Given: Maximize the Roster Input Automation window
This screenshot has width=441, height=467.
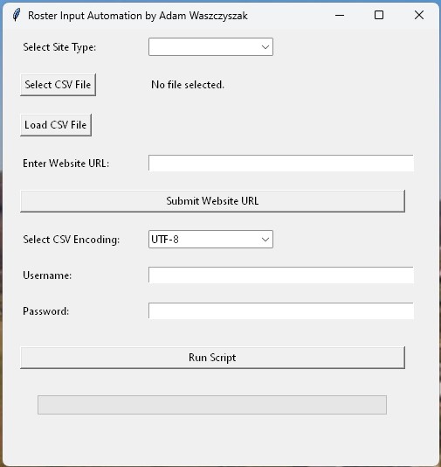Looking at the screenshot, I should pos(379,15).
